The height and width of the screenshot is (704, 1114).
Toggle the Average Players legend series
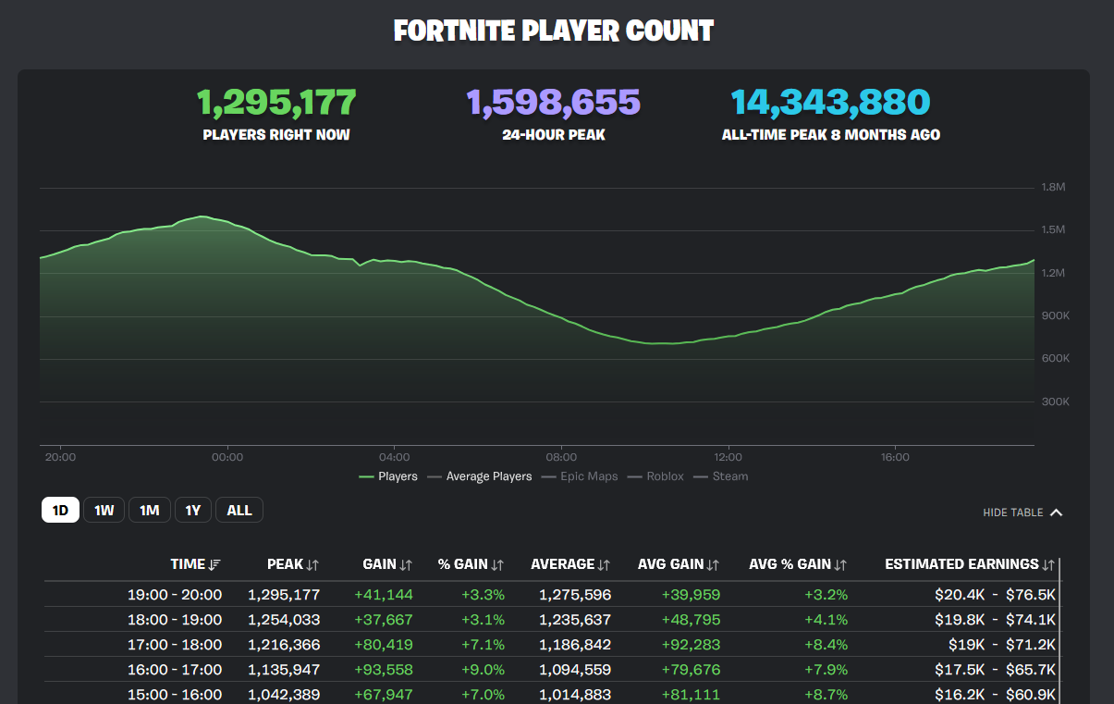pos(480,476)
